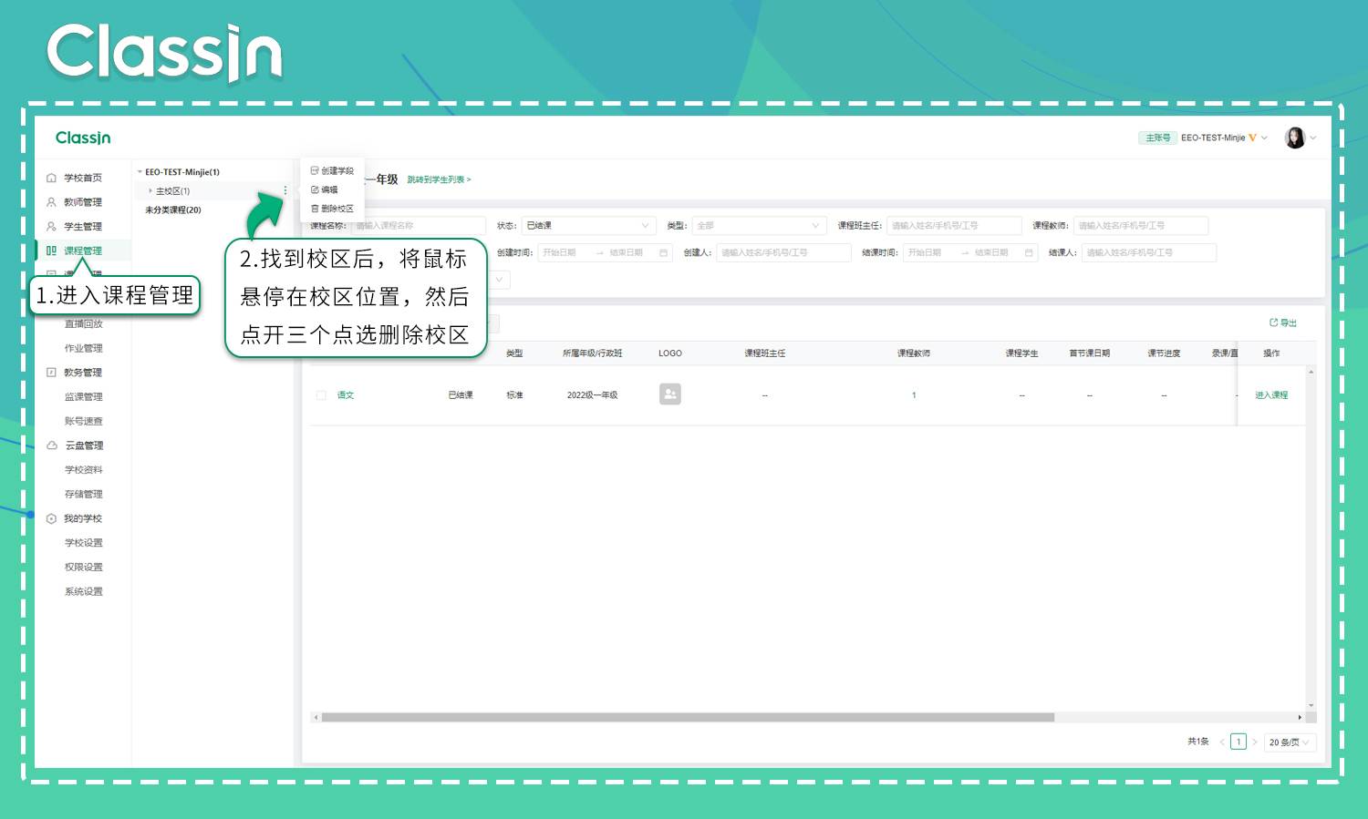Open 账号速查 in the sidebar

[x=84, y=421]
